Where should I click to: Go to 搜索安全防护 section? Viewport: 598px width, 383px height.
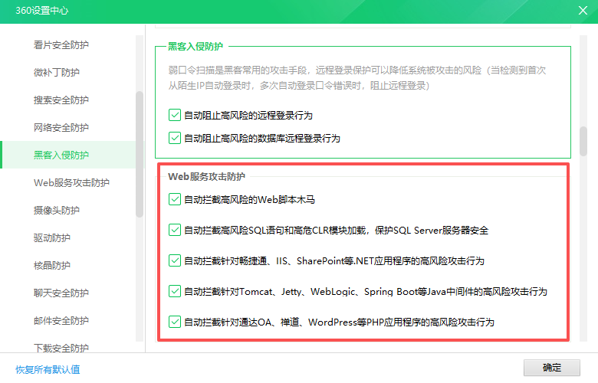coord(61,100)
